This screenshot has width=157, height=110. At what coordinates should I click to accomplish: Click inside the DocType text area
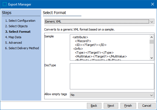point(112,76)
